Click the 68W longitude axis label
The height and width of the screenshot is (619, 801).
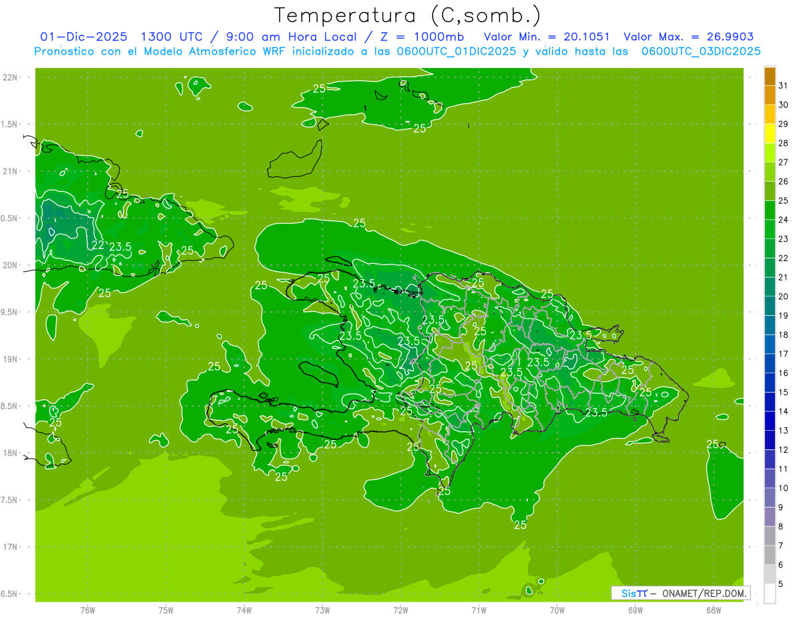tap(713, 610)
